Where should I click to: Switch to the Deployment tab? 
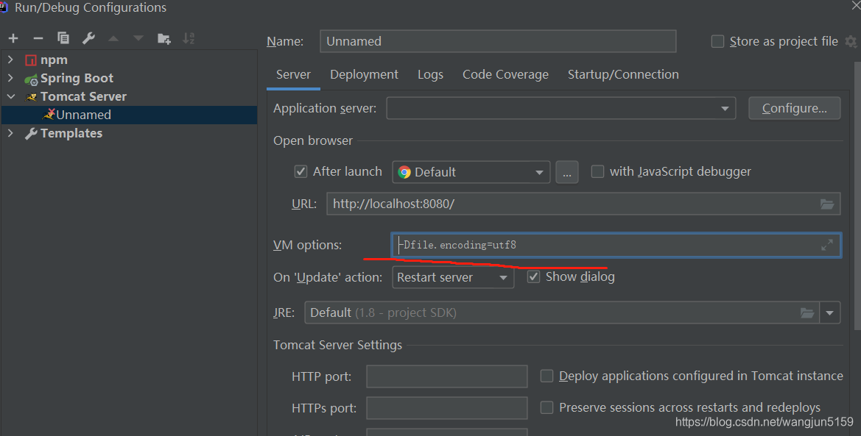[x=364, y=74]
